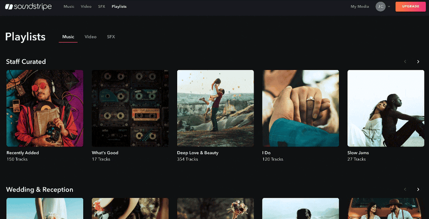The width and height of the screenshot is (429, 219).
Task: Click the Upgrade button
Action: [410, 6]
